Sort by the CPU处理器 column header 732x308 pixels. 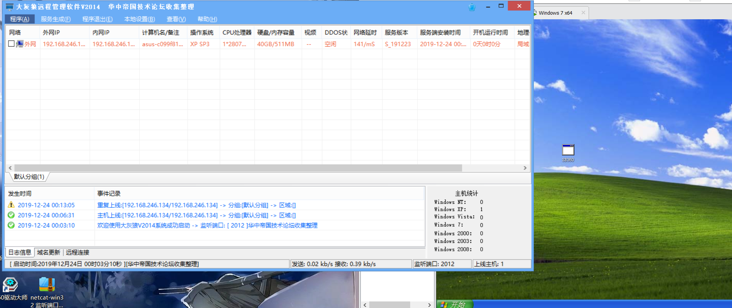[237, 32]
